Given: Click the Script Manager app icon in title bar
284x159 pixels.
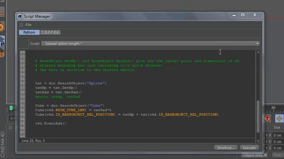Looking at the screenshot, I should [20, 16].
